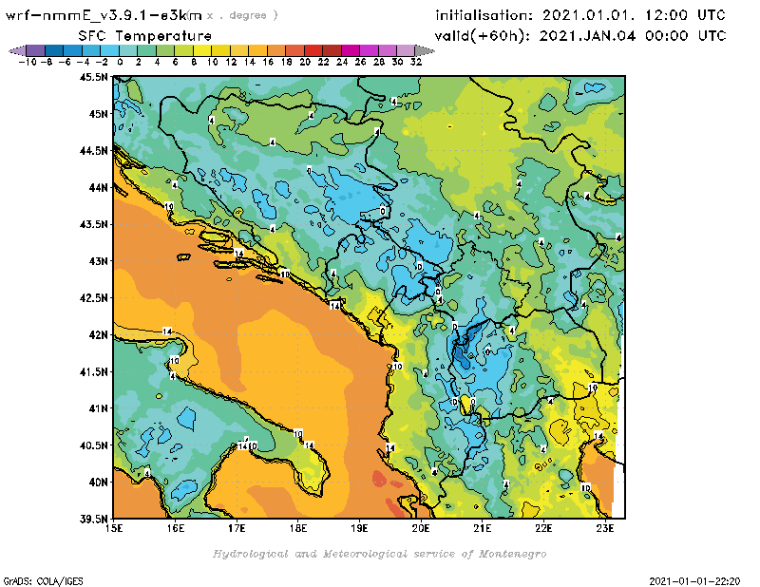Click the 43.5N latitude label
Viewport: 760px width, 587px height.
(93, 224)
